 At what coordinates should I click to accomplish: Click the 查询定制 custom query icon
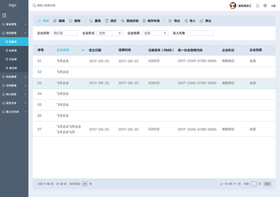tap(123, 21)
